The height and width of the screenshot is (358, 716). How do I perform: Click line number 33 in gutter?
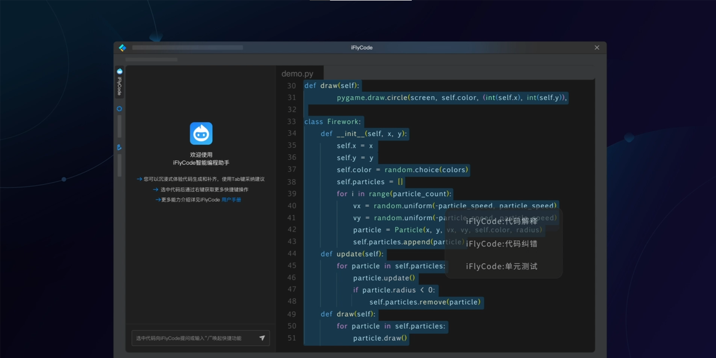(x=292, y=121)
